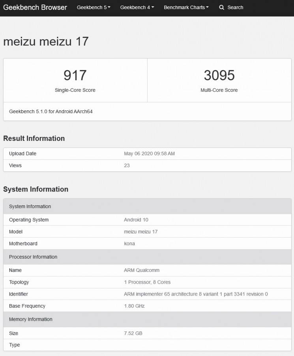Select the Search menu item
The height and width of the screenshot is (356, 294).
coord(231,8)
